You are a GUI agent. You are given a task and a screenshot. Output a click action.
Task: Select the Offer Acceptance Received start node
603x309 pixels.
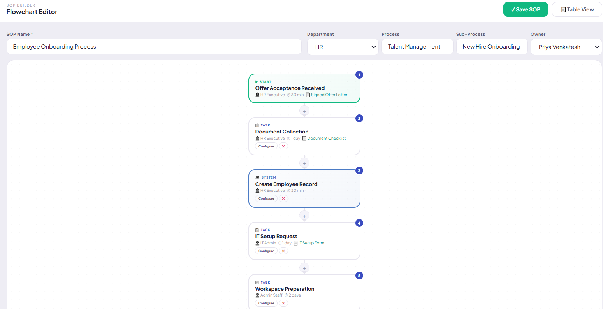point(304,88)
